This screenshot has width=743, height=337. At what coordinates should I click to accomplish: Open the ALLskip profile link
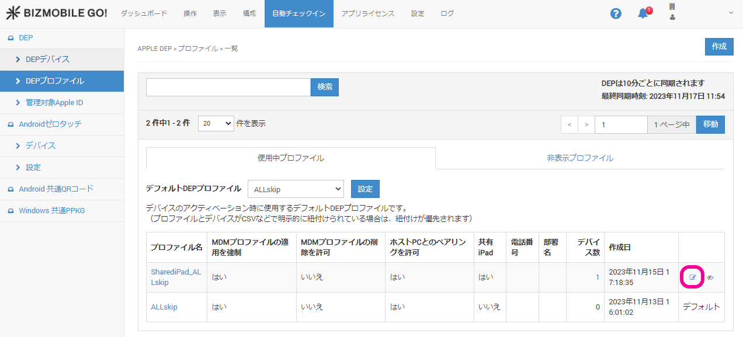164,307
